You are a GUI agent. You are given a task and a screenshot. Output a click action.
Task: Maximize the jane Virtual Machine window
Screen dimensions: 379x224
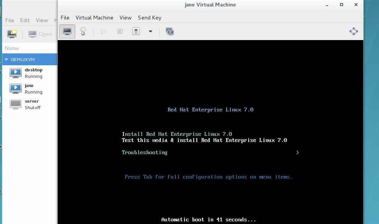coord(342,5)
